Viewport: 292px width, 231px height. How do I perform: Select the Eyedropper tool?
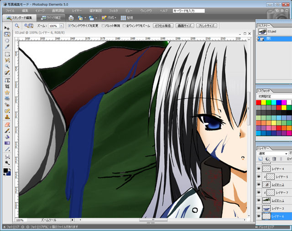pyautogui.click(x=7, y=47)
